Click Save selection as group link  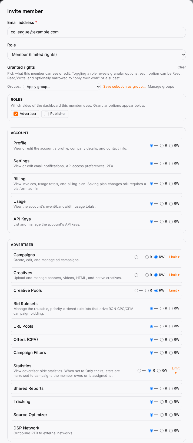tap(124, 87)
